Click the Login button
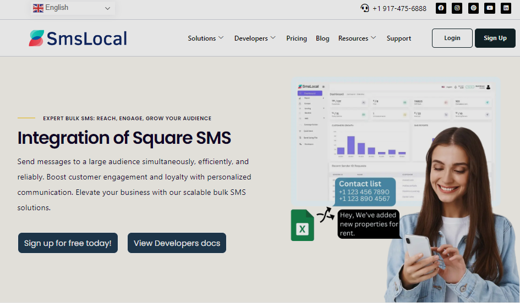The width and height of the screenshot is (520, 303). (452, 38)
